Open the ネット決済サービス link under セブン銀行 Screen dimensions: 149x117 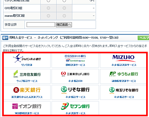[x=75, y=113]
